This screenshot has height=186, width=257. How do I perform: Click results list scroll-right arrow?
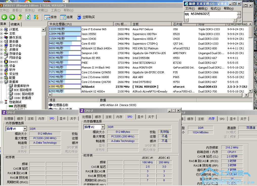coord(246,95)
